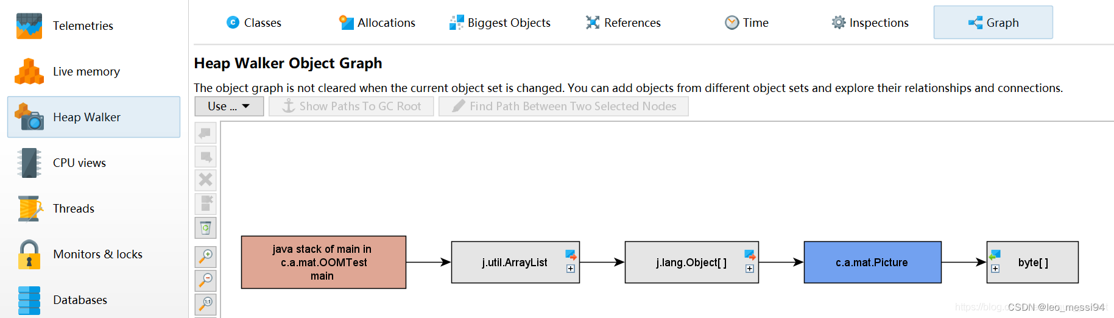The image size is (1114, 318).
Task: Expand the byte[] node plus box
Action: click(995, 269)
